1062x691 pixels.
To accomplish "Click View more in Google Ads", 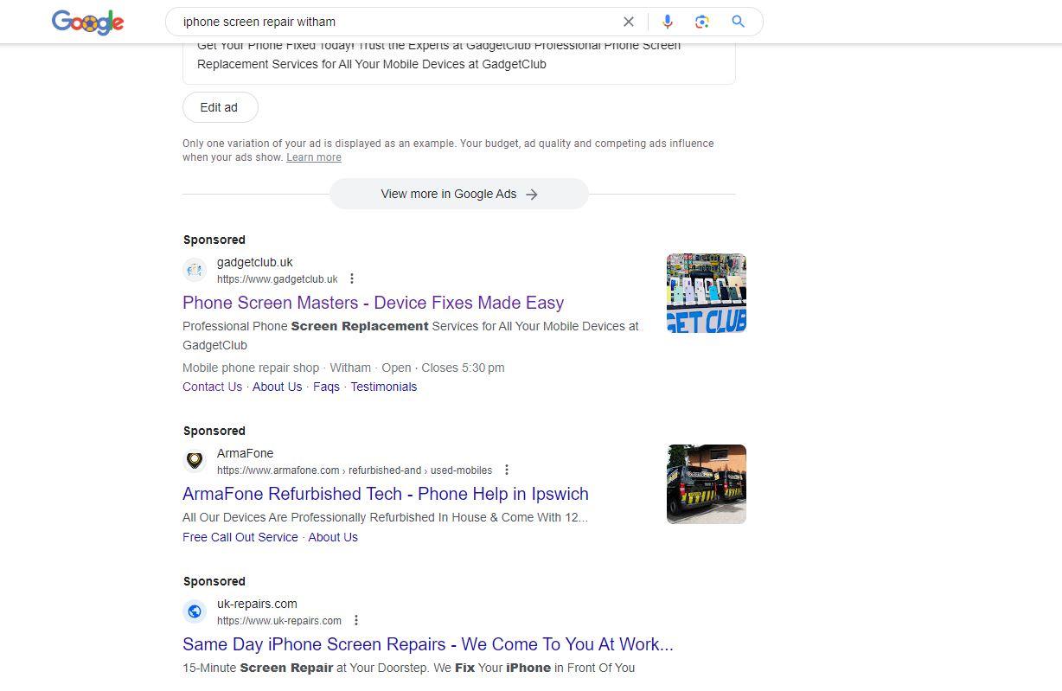I will pyautogui.click(x=459, y=194).
